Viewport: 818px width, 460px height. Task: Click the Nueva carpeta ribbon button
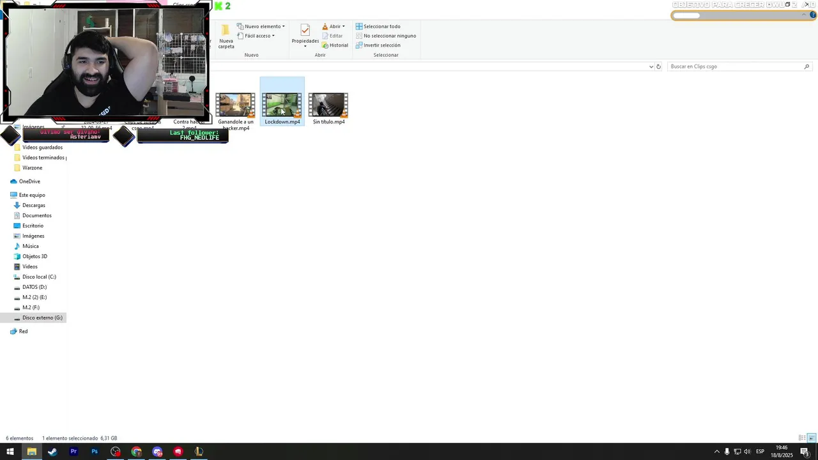click(226, 36)
